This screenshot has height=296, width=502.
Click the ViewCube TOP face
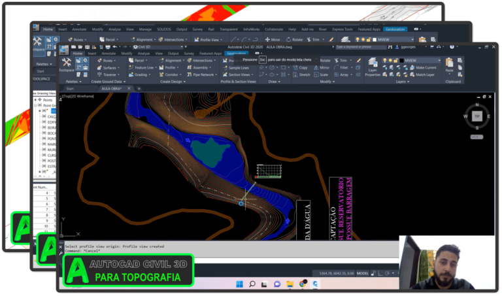[x=477, y=116]
